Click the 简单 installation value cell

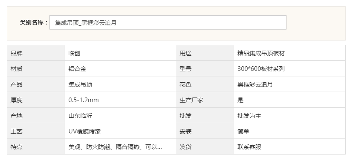click(289, 131)
